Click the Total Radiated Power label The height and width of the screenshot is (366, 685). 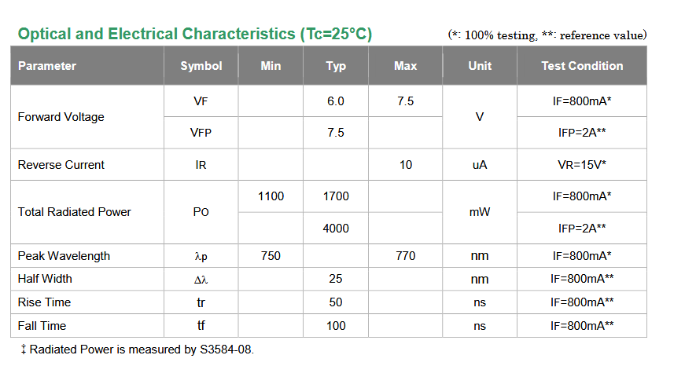tap(74, 212)
